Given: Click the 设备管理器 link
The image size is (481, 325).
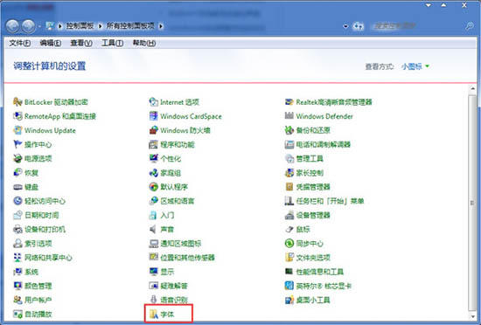Looking at the screenshot, I should tap(313, 215).
